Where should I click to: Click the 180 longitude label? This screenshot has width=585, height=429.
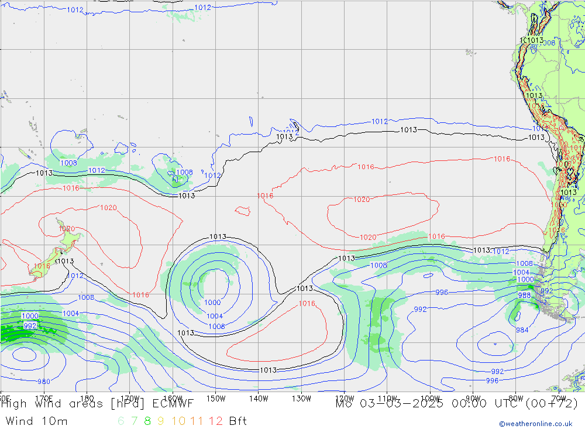click(x=87, y=399)
